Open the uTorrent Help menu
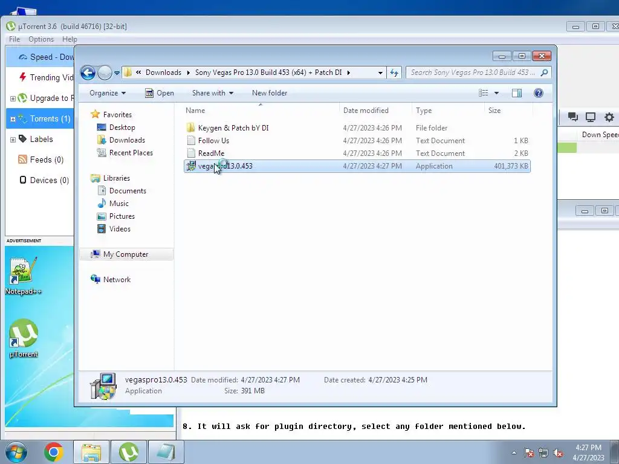 click(x=70, y=39)
